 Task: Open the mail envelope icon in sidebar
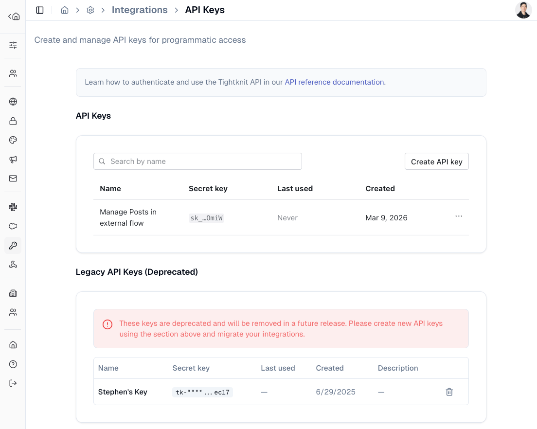[x=13, y=179]
